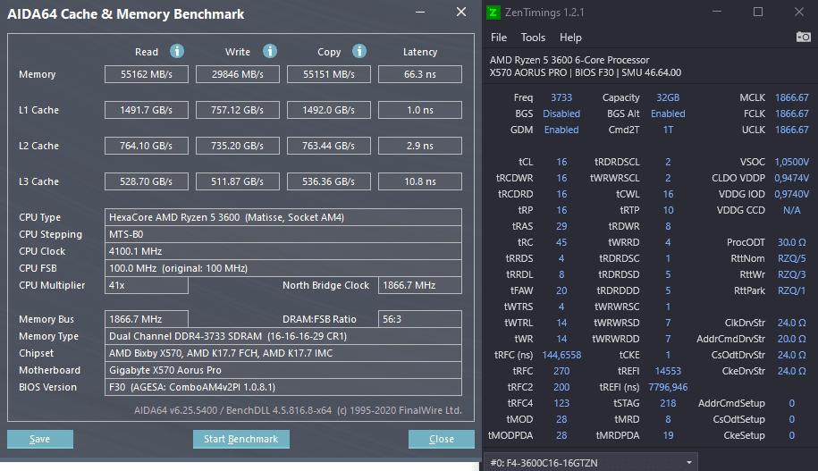Click tSTAG value 218

[668, 403]
